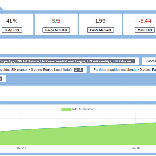Open the Cuota Media info icon
Viewport: 156px width, 156px height.
(110, 30)
